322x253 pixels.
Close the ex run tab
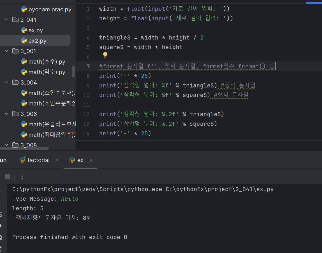click(x=91, y=160)
